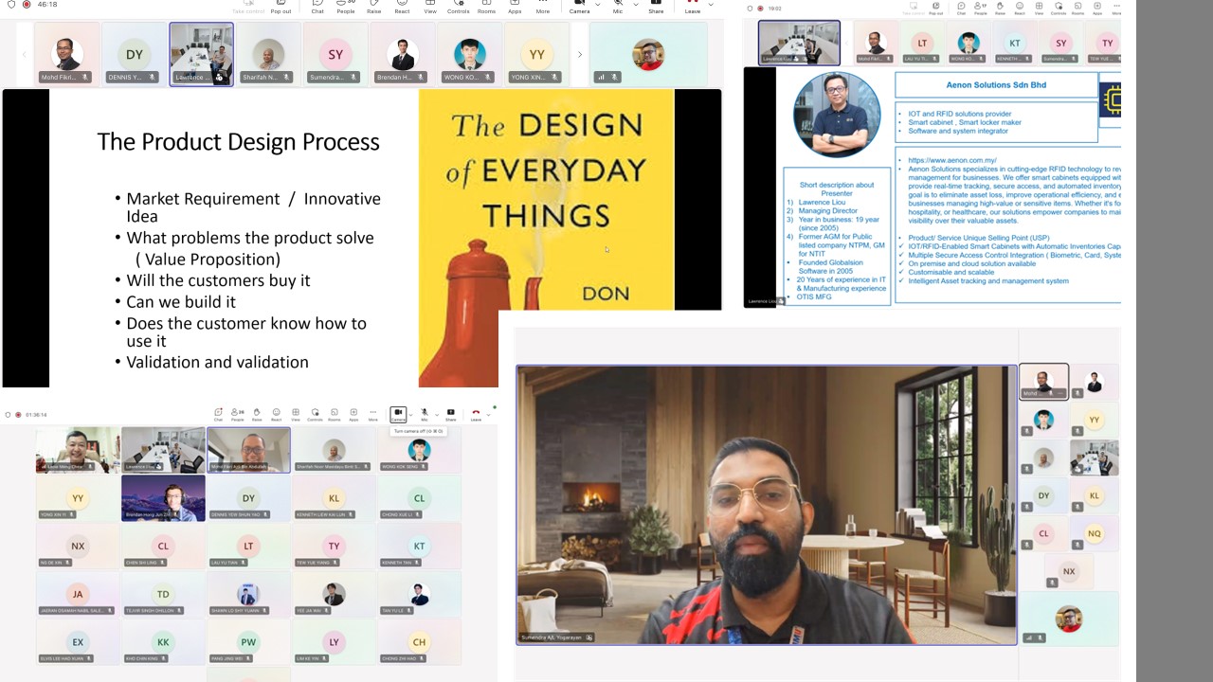Toggle Camera in the 46:18 meeting
Viewport: 1213px width, 682px height.
579,7
